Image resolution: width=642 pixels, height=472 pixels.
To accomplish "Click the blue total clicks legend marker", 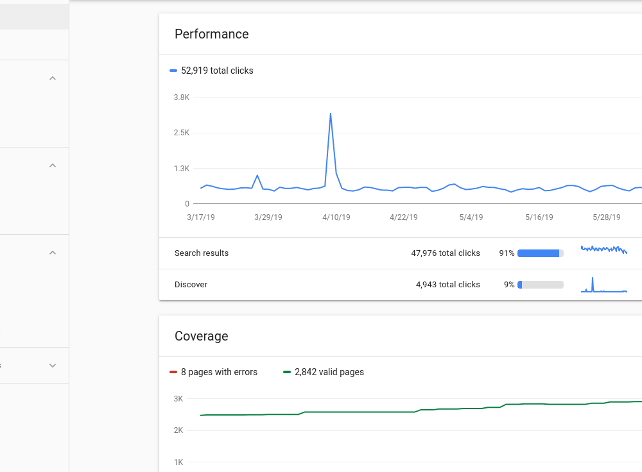I will coord(173,71).
